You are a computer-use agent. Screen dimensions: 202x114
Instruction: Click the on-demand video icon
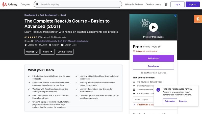[x=134, y=82]
